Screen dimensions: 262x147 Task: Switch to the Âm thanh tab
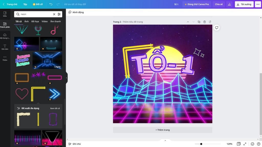click(x=56, y=21)
